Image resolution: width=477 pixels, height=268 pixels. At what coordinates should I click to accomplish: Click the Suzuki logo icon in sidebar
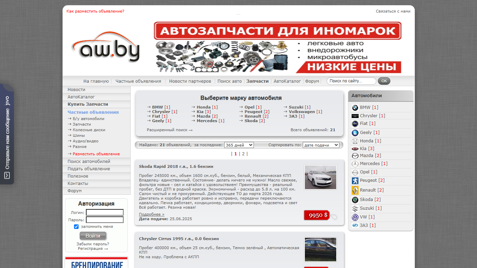pyautogui.click(x=355, y=208)
